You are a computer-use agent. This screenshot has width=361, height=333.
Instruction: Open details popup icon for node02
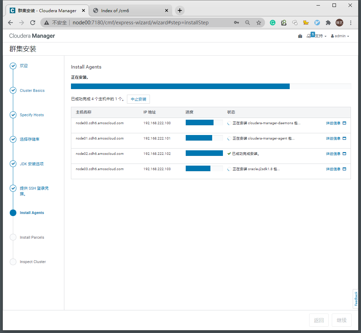point(344,153)
